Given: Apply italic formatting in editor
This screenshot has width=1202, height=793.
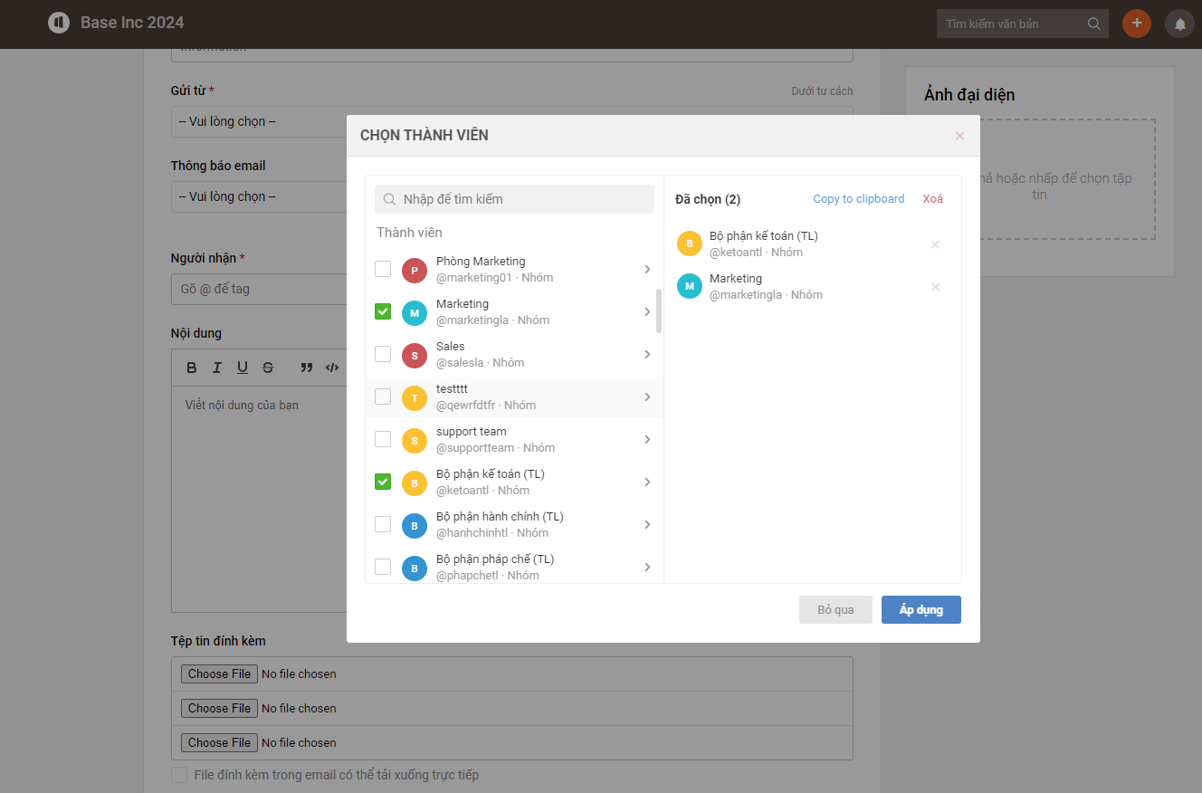Looking at the screenshot, I should [x=217, y=368].
